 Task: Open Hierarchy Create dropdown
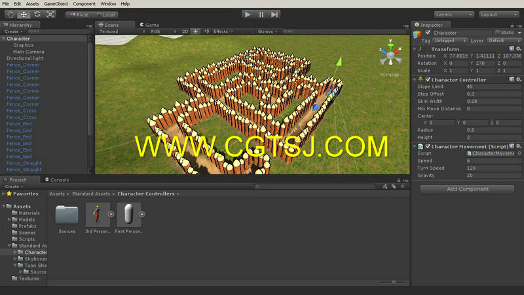[14, 31]
